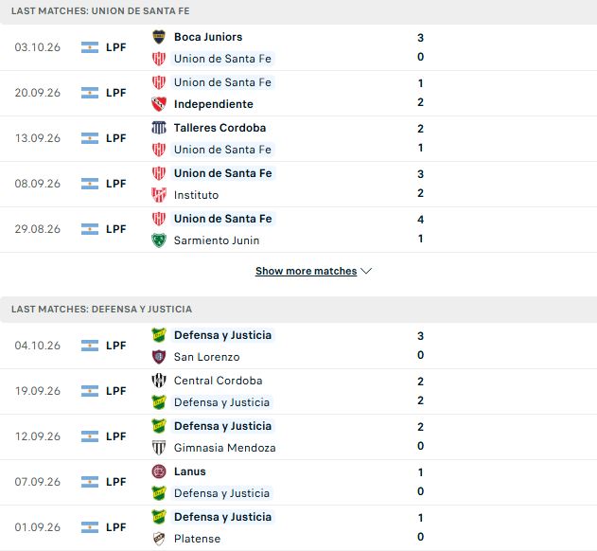Click the Sarmiento Junin green crest
The height and width of the screenshot is (551, 597).
click(159, 240)
